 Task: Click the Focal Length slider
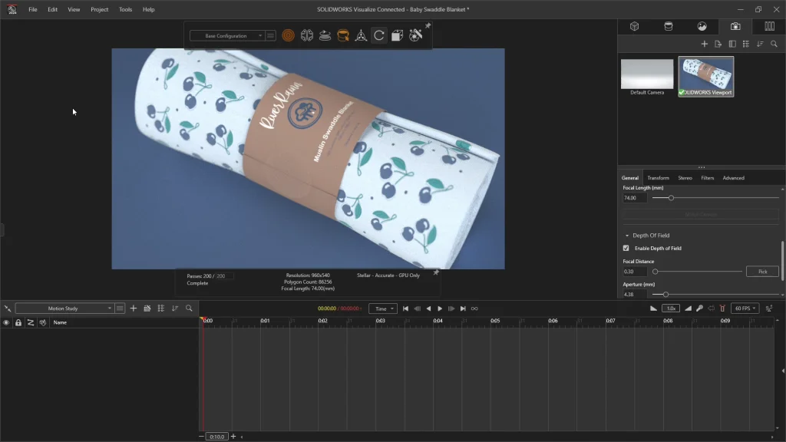click(x=671, y=198)
